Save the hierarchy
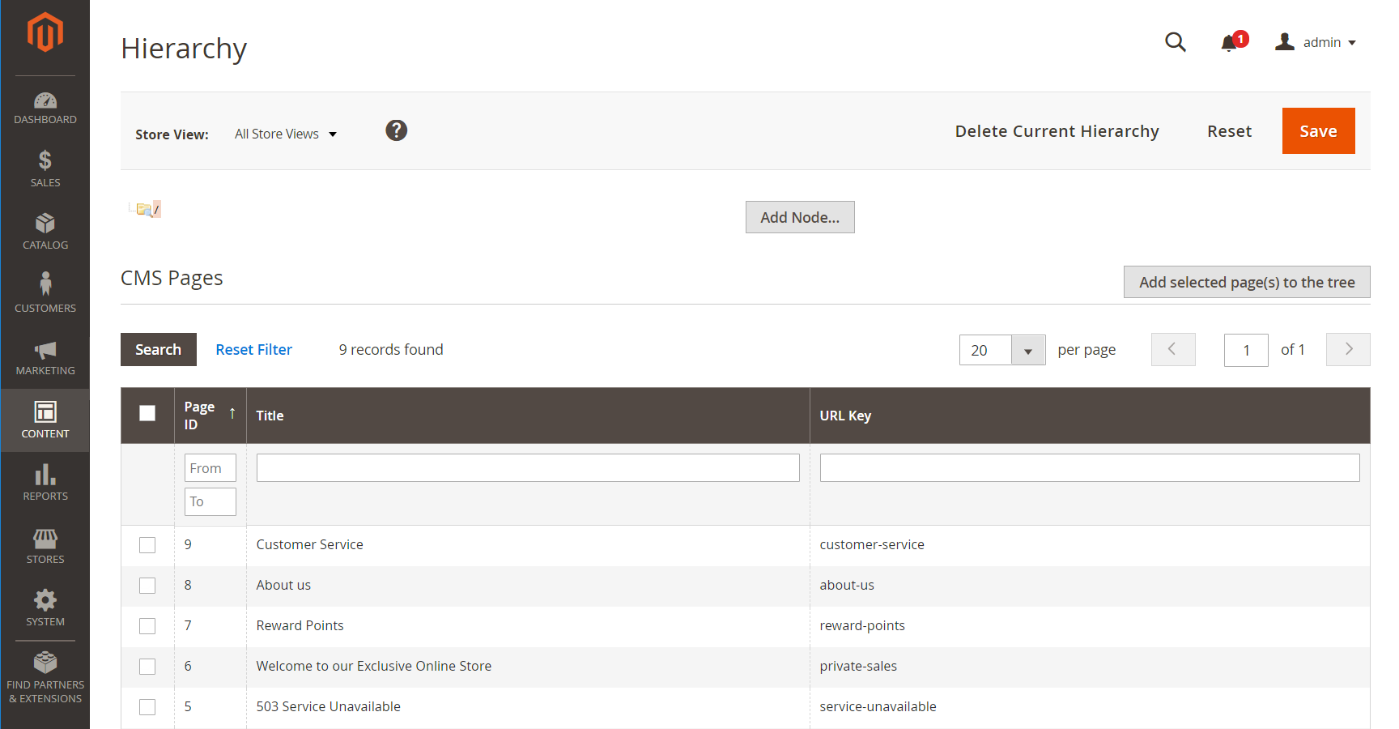 coord(1318,130)
